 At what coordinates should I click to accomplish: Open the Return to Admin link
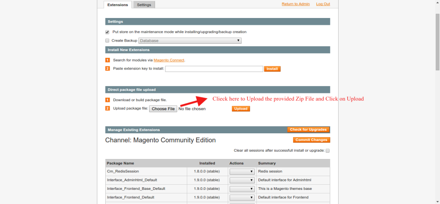click(296, 4)
